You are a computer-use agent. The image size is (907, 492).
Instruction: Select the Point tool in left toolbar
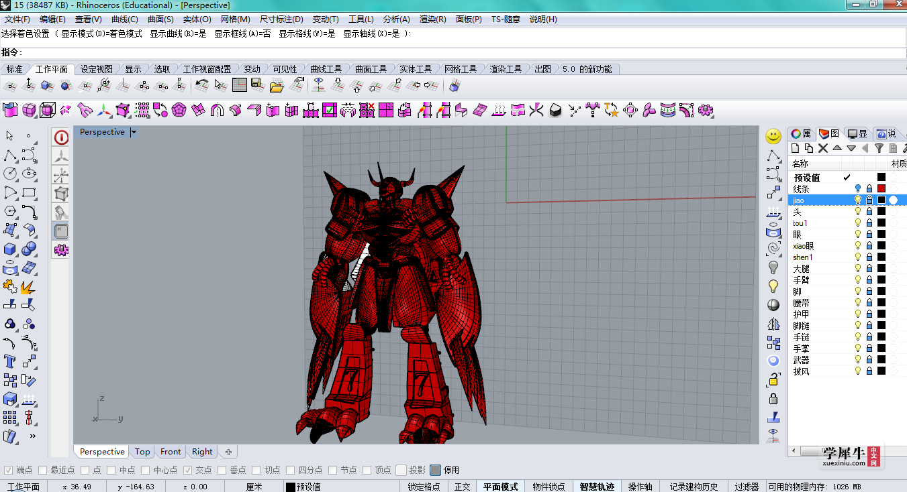pyautogui.click(x=29, y=136)
